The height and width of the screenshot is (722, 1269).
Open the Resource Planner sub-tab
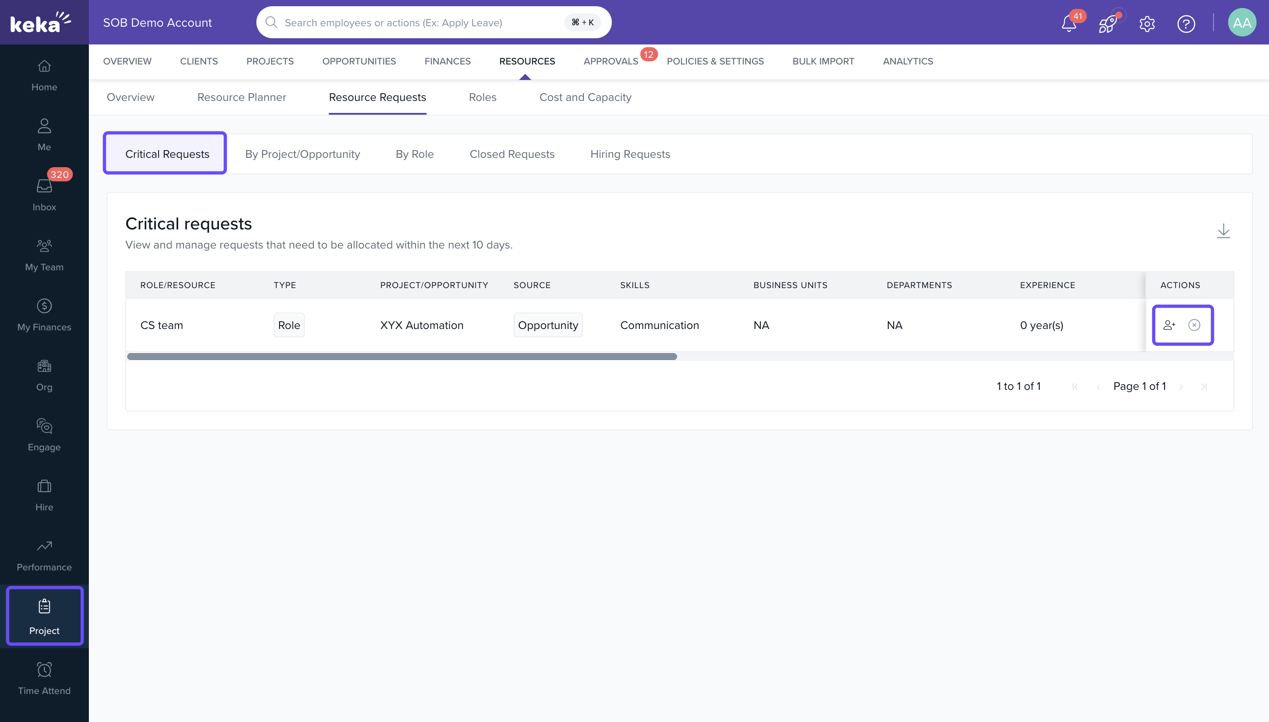[241, 97]
